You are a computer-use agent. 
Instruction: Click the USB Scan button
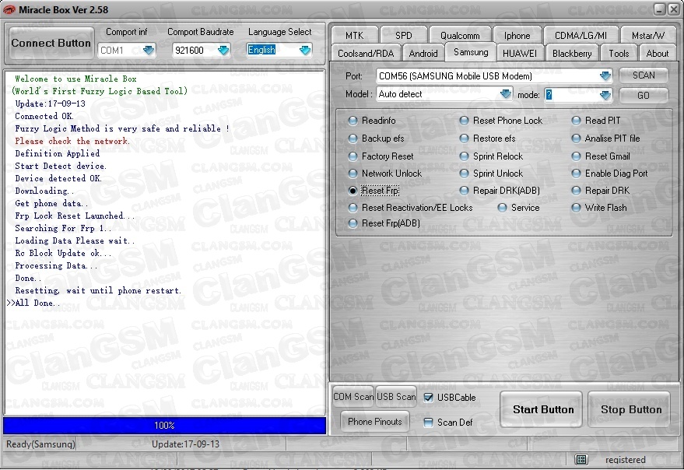click(x=396, y=397)
